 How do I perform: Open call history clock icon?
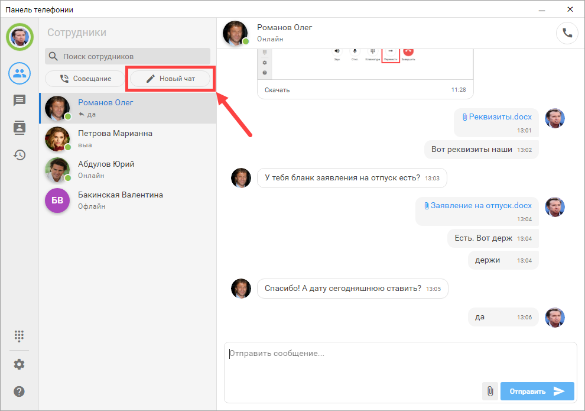click(19, 155)
